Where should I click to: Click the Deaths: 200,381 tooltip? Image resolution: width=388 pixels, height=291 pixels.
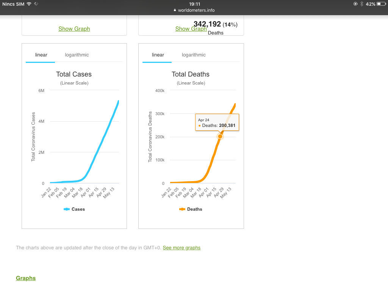tap(217, 122)
